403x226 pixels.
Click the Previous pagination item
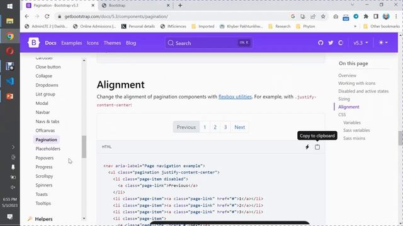pyautogui.click(x=186, y=127)
